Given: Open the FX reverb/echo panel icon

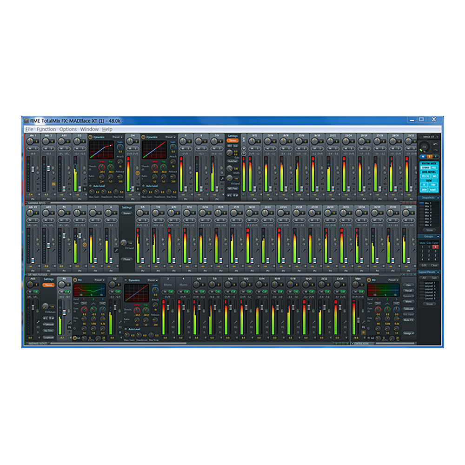Looking at the screenshot, I should point(425,147).
